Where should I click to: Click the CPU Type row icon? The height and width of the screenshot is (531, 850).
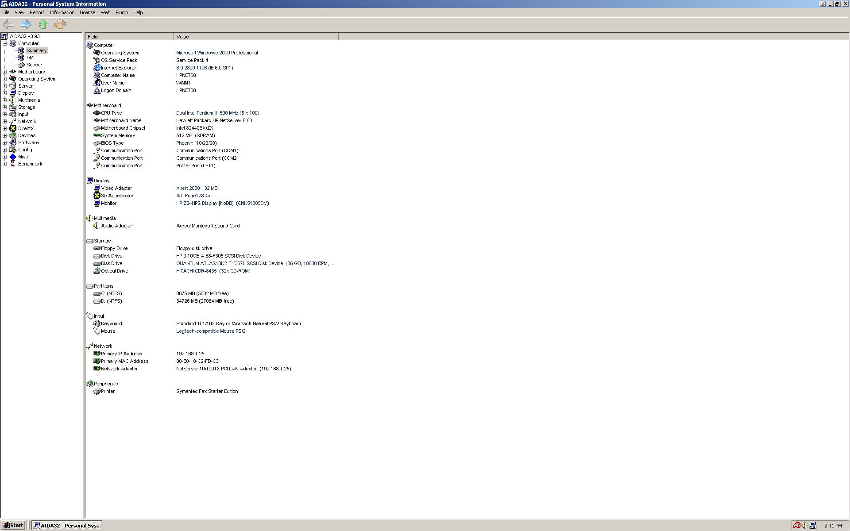tap(97, 113)
